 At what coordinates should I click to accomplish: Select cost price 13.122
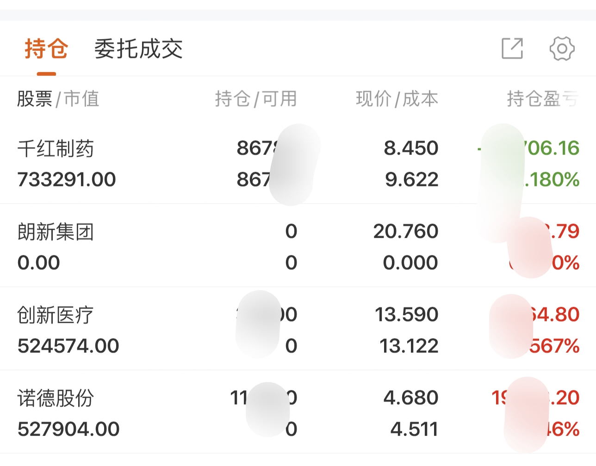tap(409, 346)
